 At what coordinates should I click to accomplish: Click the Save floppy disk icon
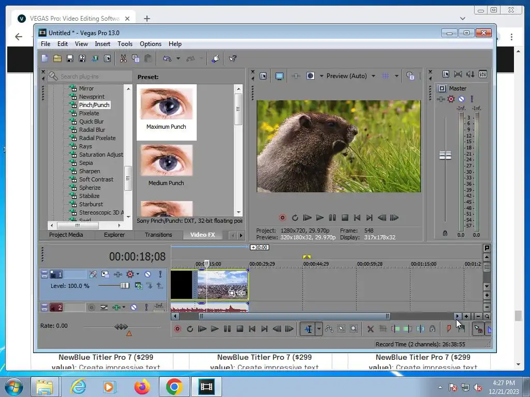(x=69, y=59)
